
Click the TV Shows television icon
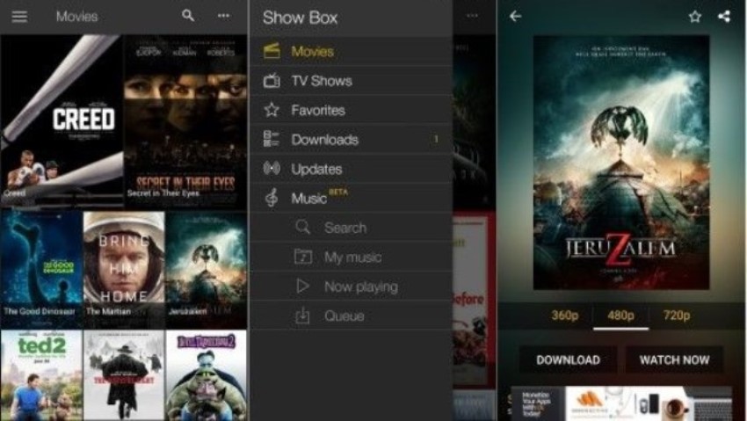pos(272,81)
